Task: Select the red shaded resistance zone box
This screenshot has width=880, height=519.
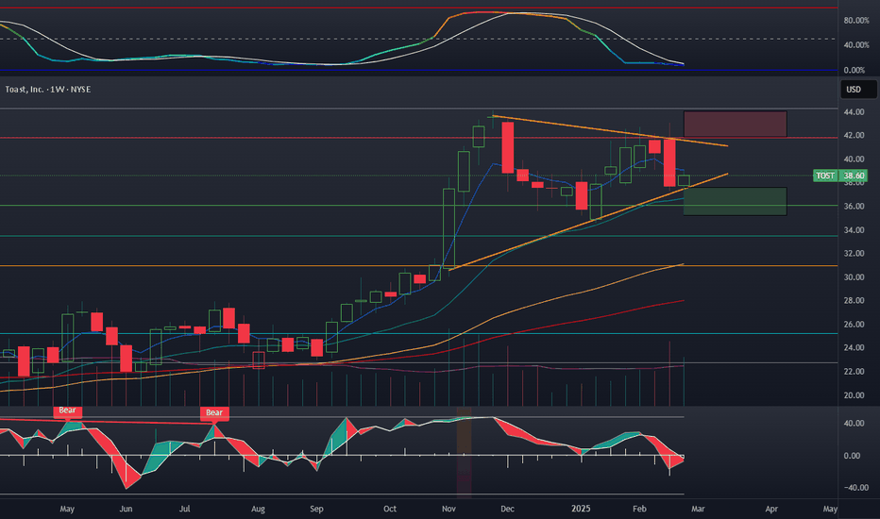Action: pyautogui.click(x=736, y=124)
